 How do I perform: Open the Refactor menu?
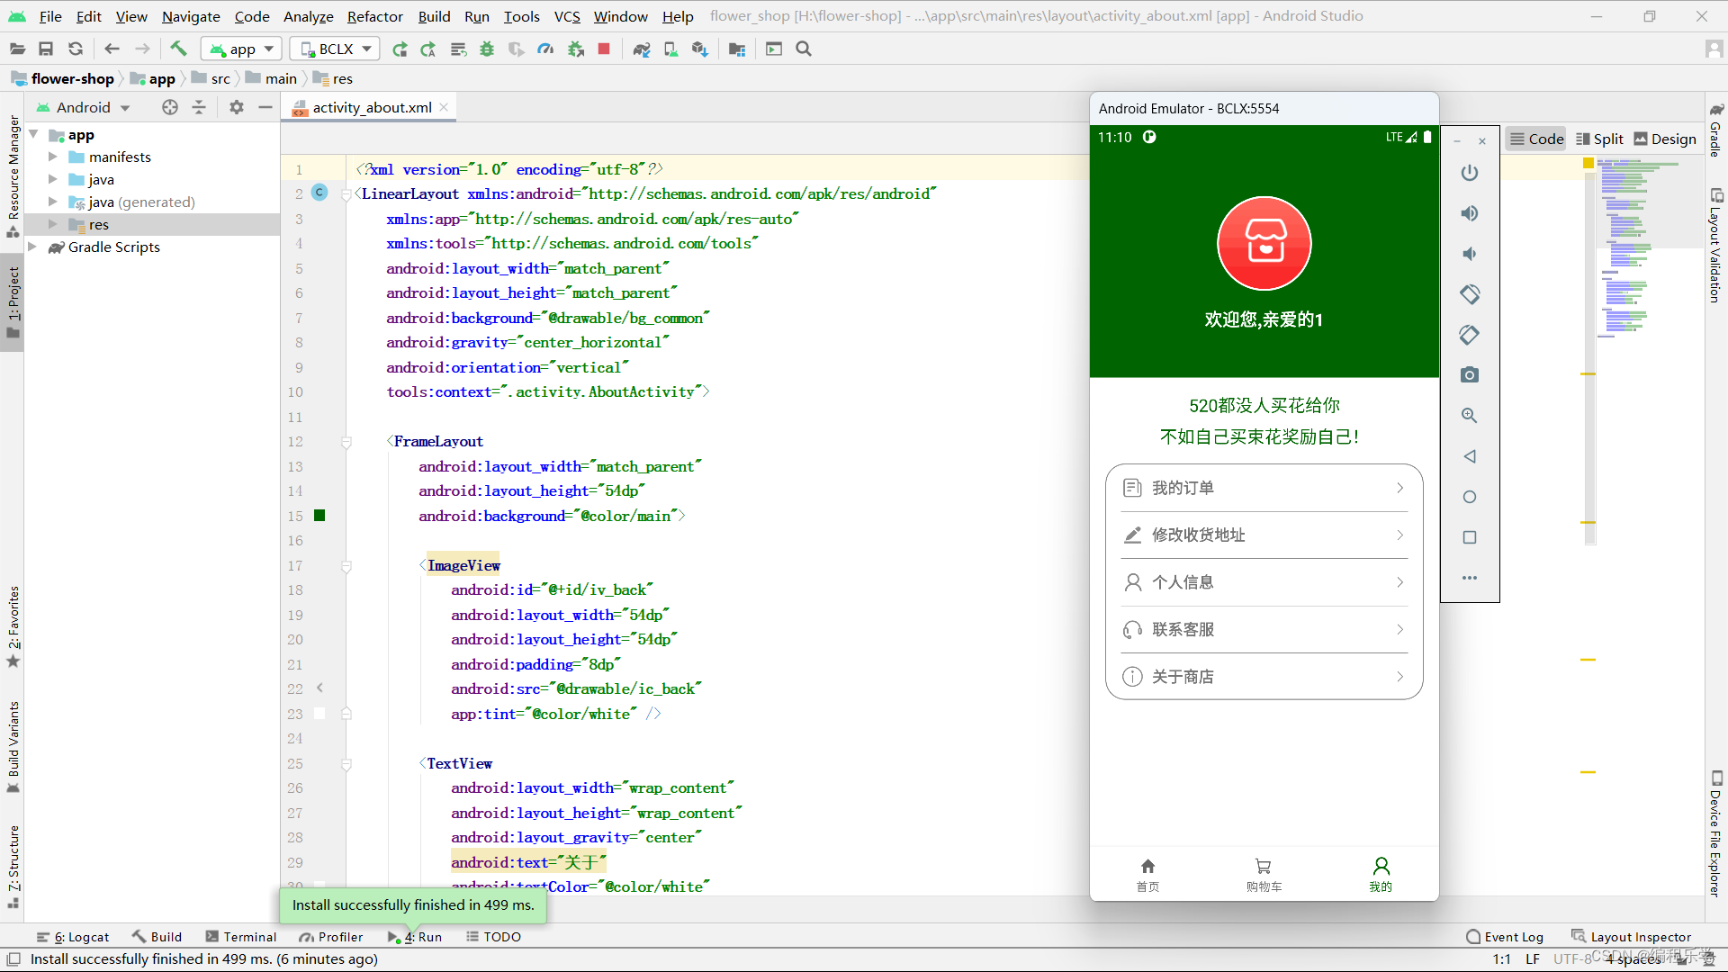click(x=374, y=16)
